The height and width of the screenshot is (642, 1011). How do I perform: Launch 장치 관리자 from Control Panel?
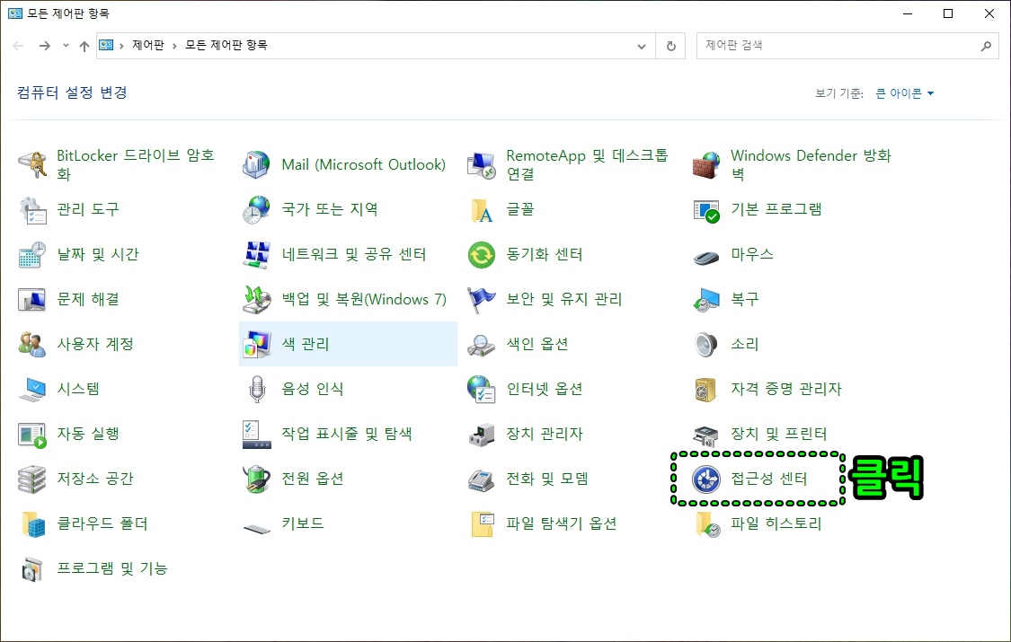(x=540, y=434)
